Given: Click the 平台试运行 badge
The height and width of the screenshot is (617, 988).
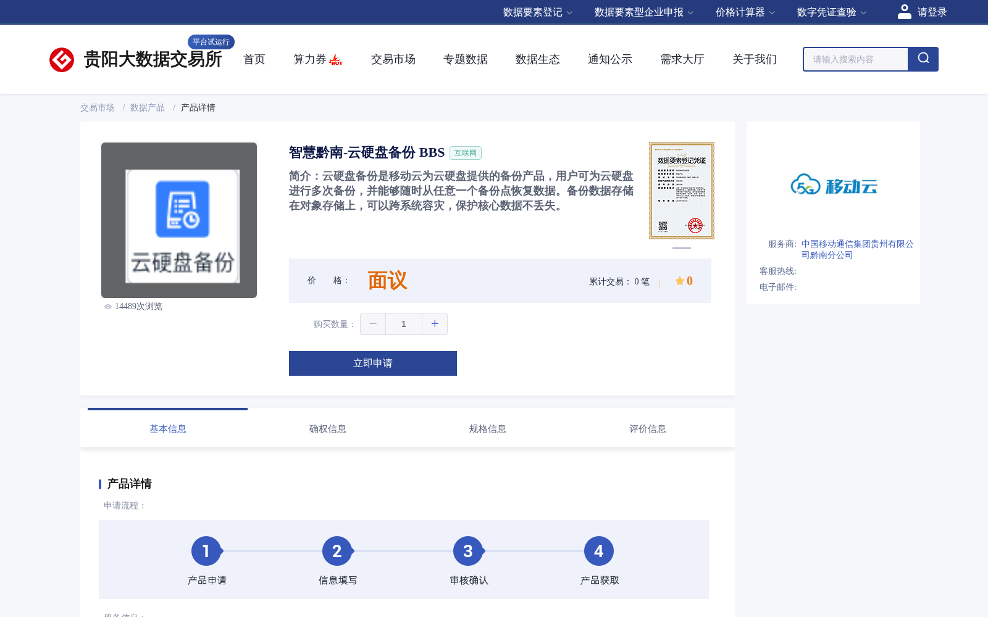Looking at the screenshot, I should click(211, 42).
